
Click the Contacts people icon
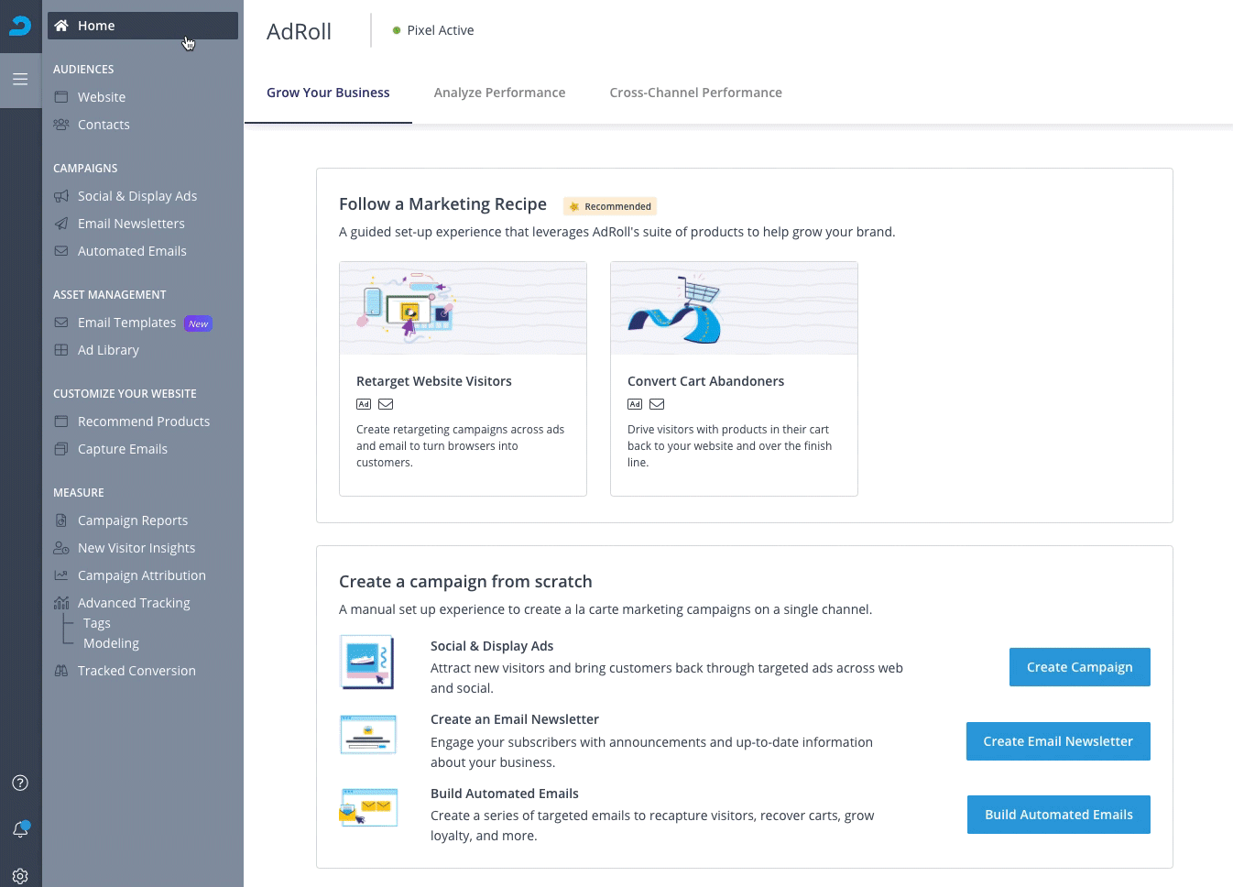pyautogui.click(x=61, y=125)
